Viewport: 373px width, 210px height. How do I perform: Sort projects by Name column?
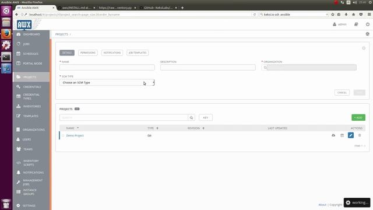[72, 128]
